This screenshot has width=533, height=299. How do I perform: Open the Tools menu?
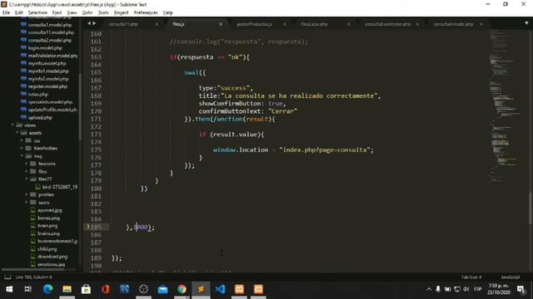click(x=103, y=12)
